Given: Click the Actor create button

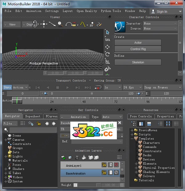Looking at the screenshot, I should [x=138, y=42].
